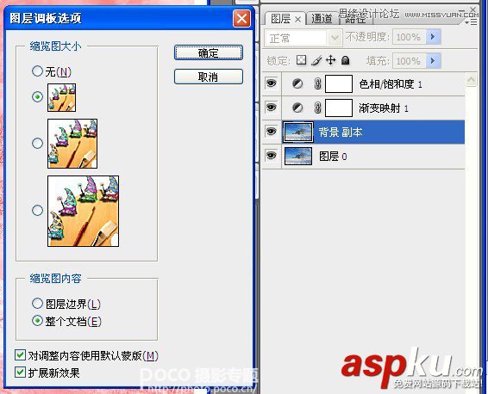This screenshot has width=488, height=394.
Task: Close the 图层 tab with its x
Action: coord(297,19)
